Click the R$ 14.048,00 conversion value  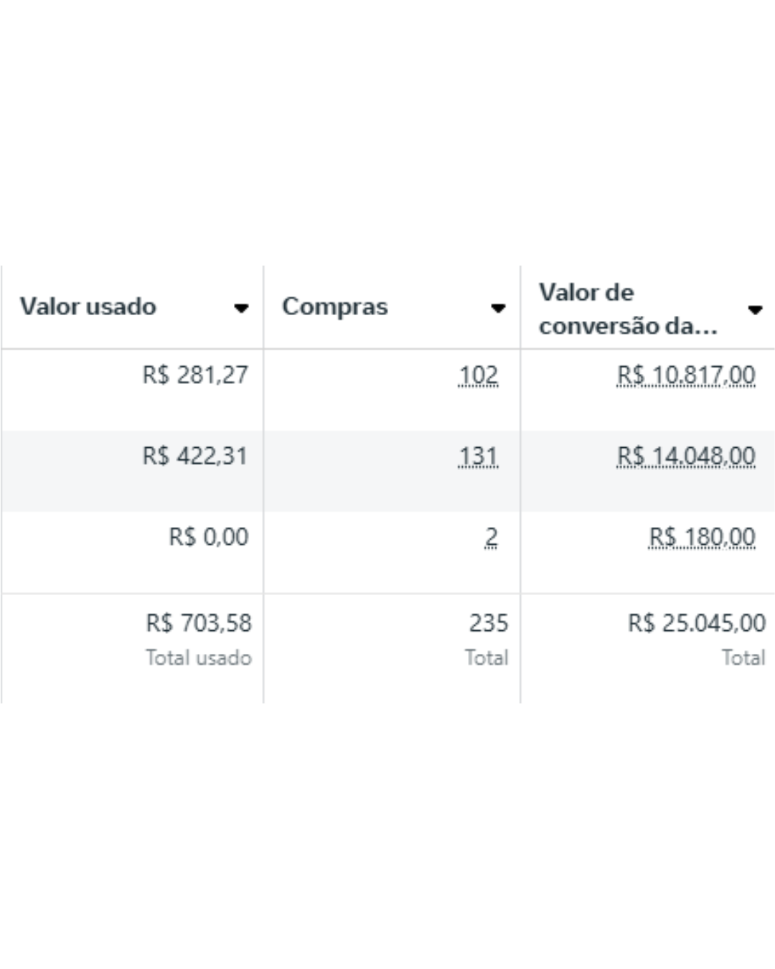pos(686,456)
